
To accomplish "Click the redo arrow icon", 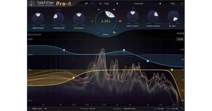I will [x=92, y=3].
